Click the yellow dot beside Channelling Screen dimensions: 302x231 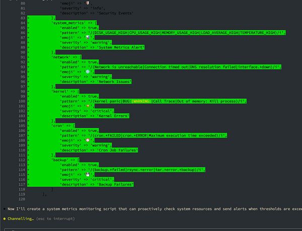(5, 219)
